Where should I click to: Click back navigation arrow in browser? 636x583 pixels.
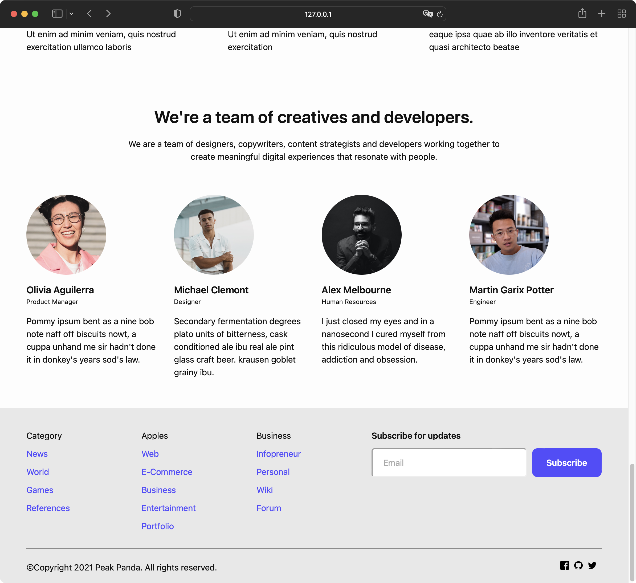click(89, 13)
